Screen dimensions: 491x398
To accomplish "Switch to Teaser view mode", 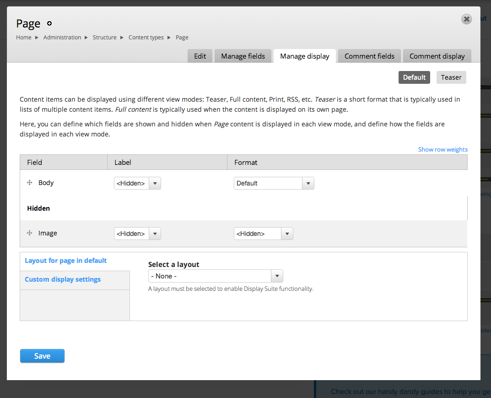I will tap(451, 77).
